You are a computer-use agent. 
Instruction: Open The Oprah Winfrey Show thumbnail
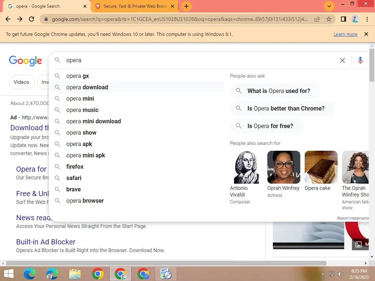[355, 167]
